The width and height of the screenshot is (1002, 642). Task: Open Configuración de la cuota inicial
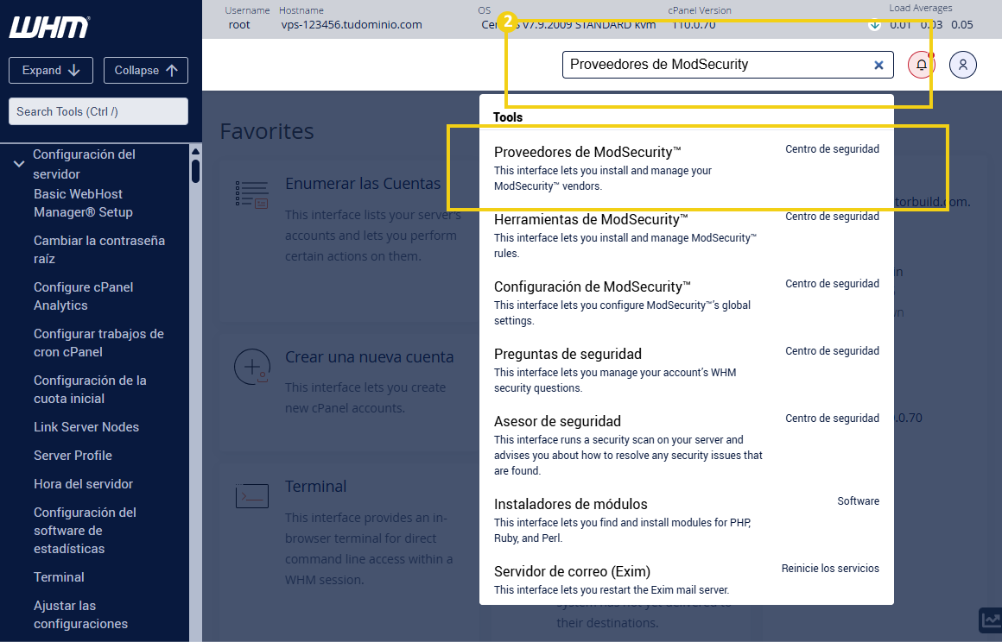90,389
